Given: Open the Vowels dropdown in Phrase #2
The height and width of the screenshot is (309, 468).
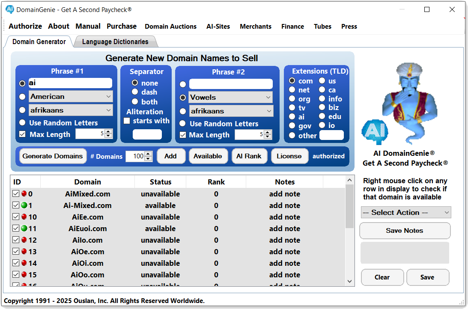Looking at the screenshot, I should point(231,98).
